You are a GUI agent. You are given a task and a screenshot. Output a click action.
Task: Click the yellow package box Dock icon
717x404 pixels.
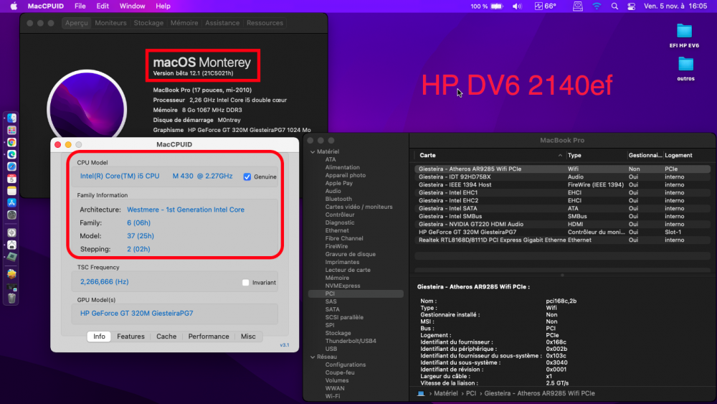tap(12, 273)
